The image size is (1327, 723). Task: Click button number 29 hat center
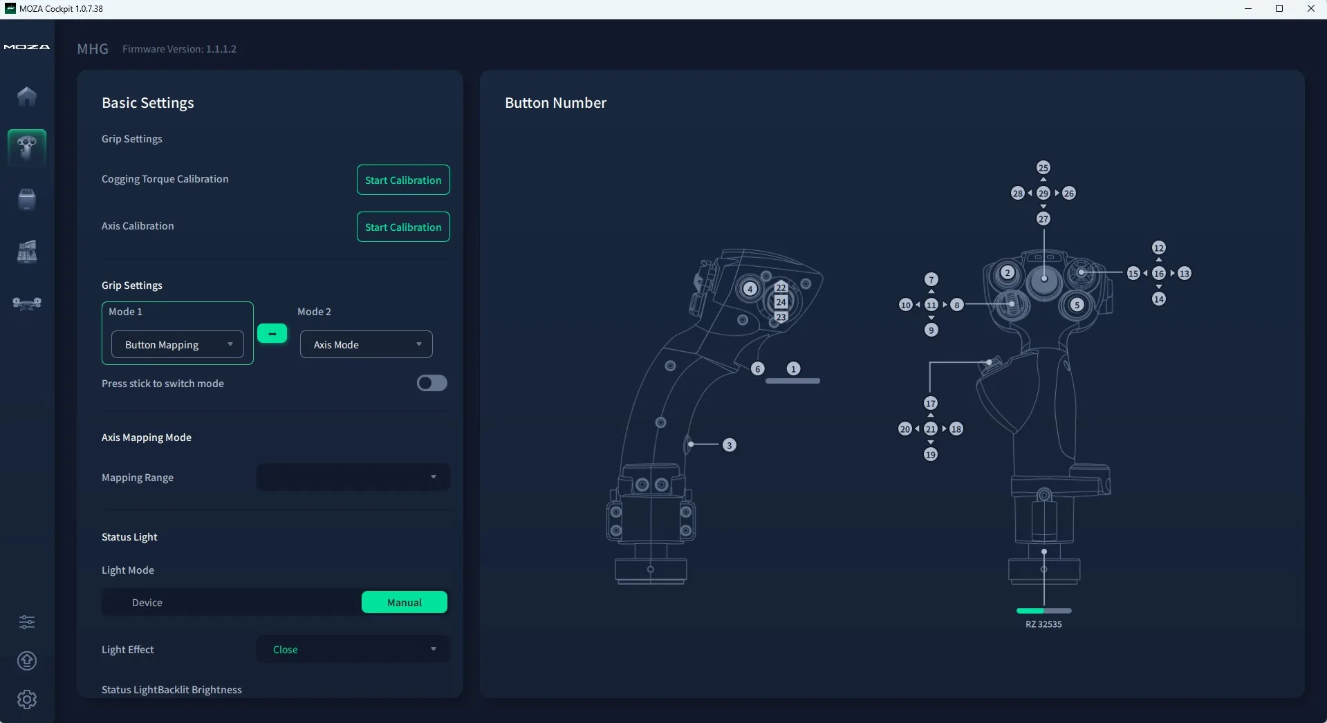pos(1043,194)
